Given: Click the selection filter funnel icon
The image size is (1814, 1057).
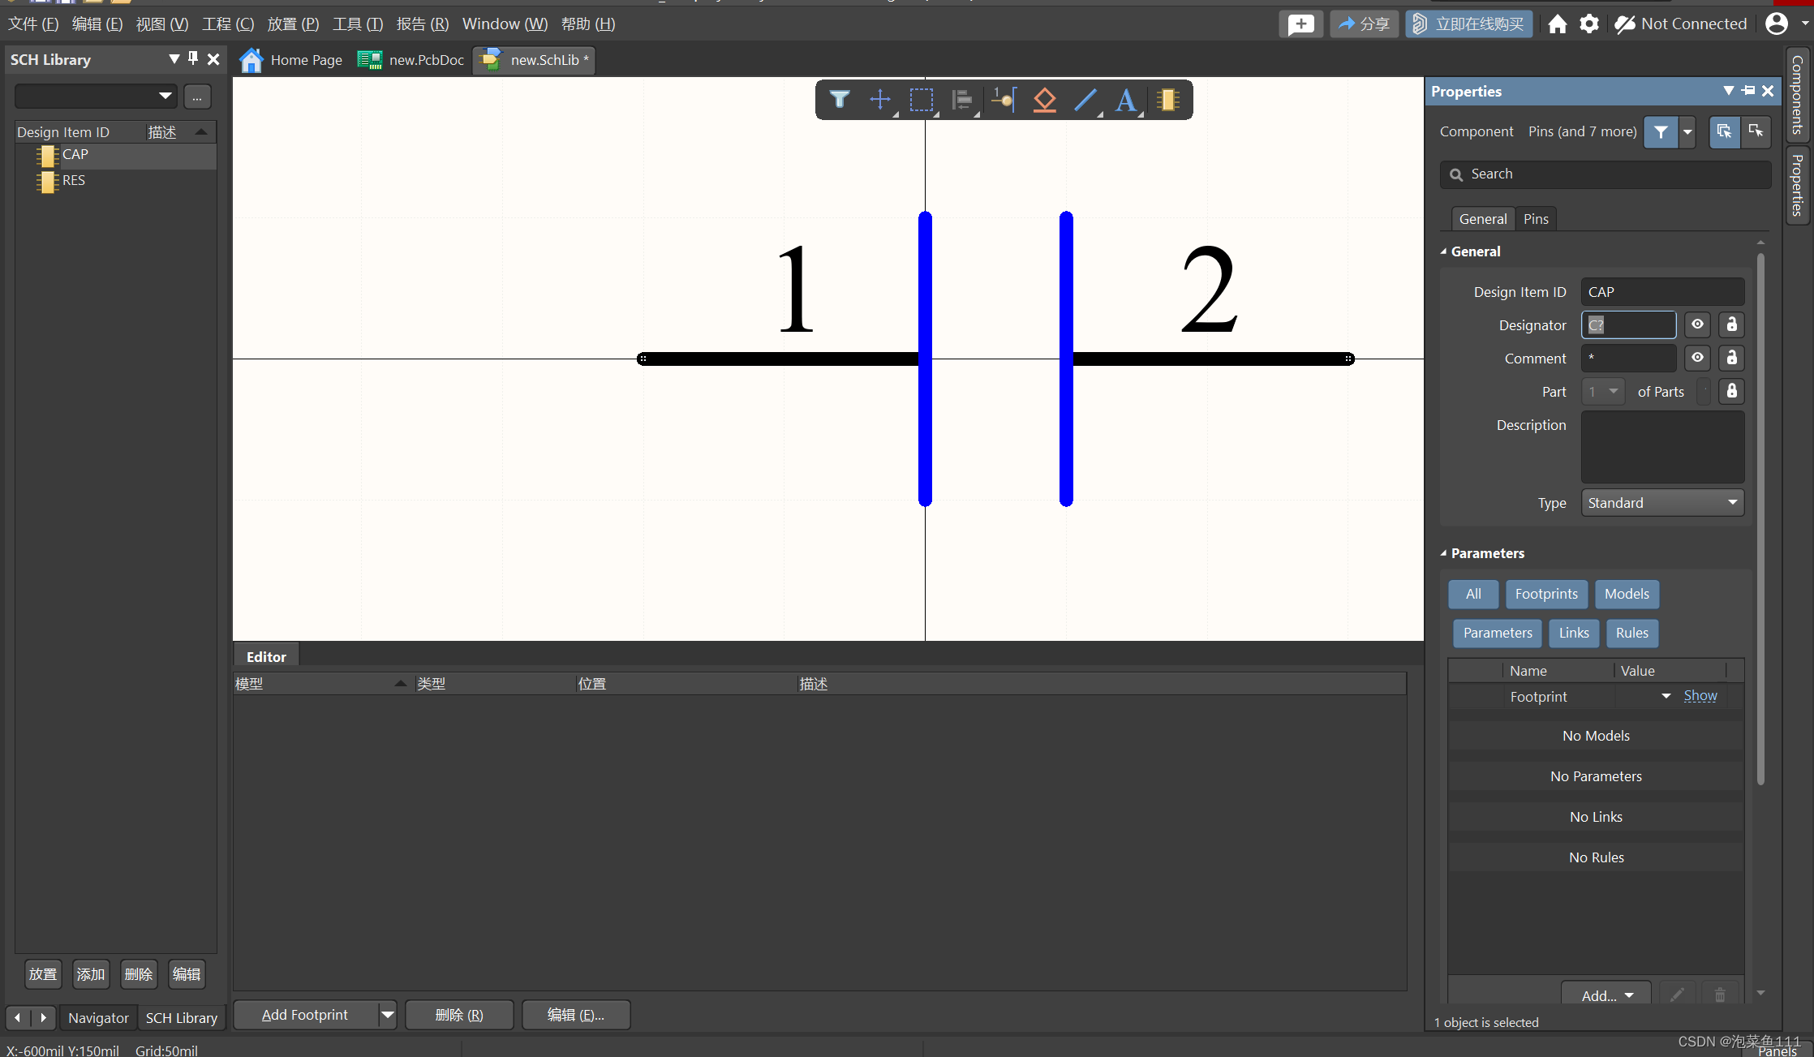Looking at the screenshot, I should point(840,100).
